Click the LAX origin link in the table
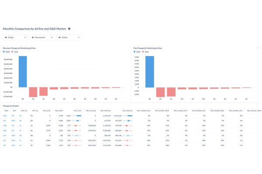262x174 pixels. [5, 135]
